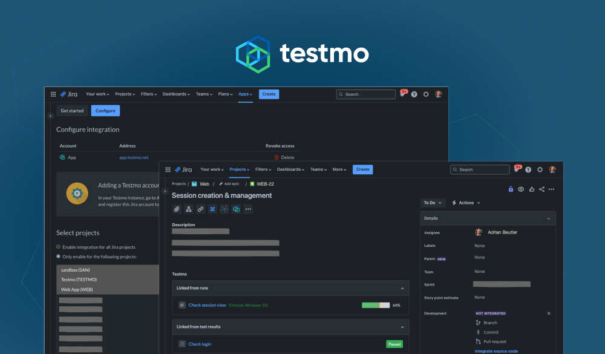Open the app.testmo.net address link

[134, 157]
